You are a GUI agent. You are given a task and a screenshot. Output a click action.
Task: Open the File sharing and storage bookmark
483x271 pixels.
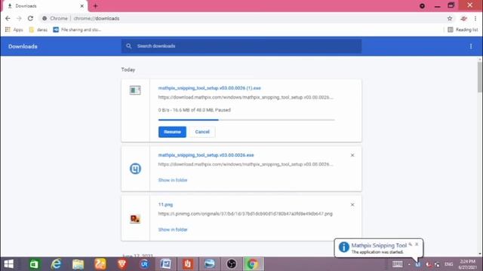pos(77,30)
